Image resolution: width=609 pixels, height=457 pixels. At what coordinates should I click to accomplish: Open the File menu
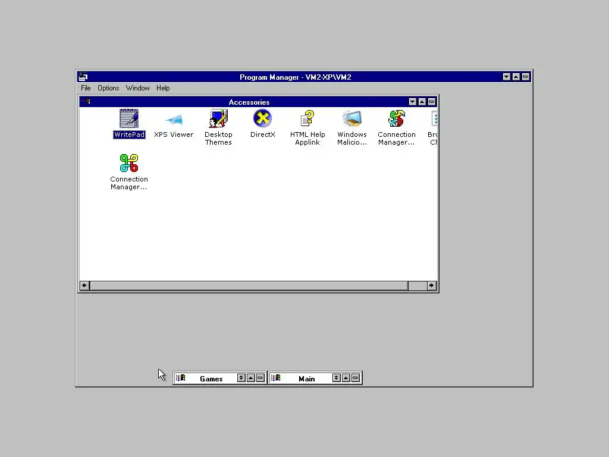(x=86, y=88)
